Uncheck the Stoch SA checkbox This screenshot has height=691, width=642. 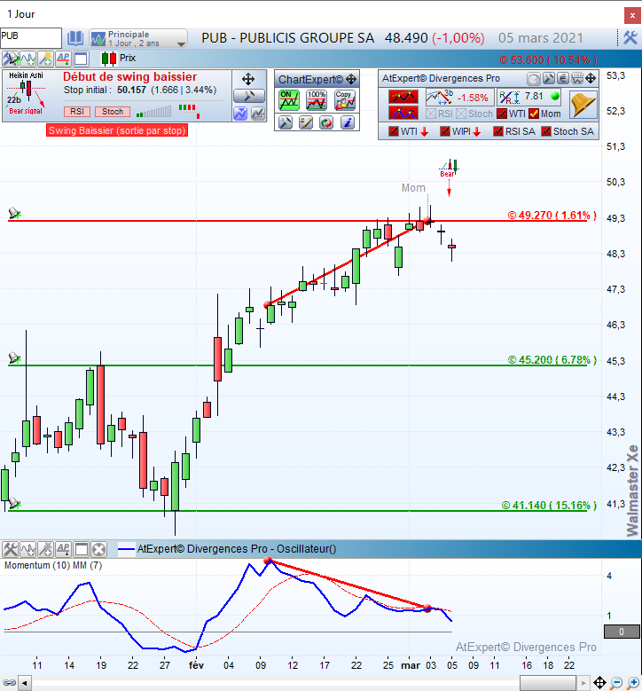546,131
